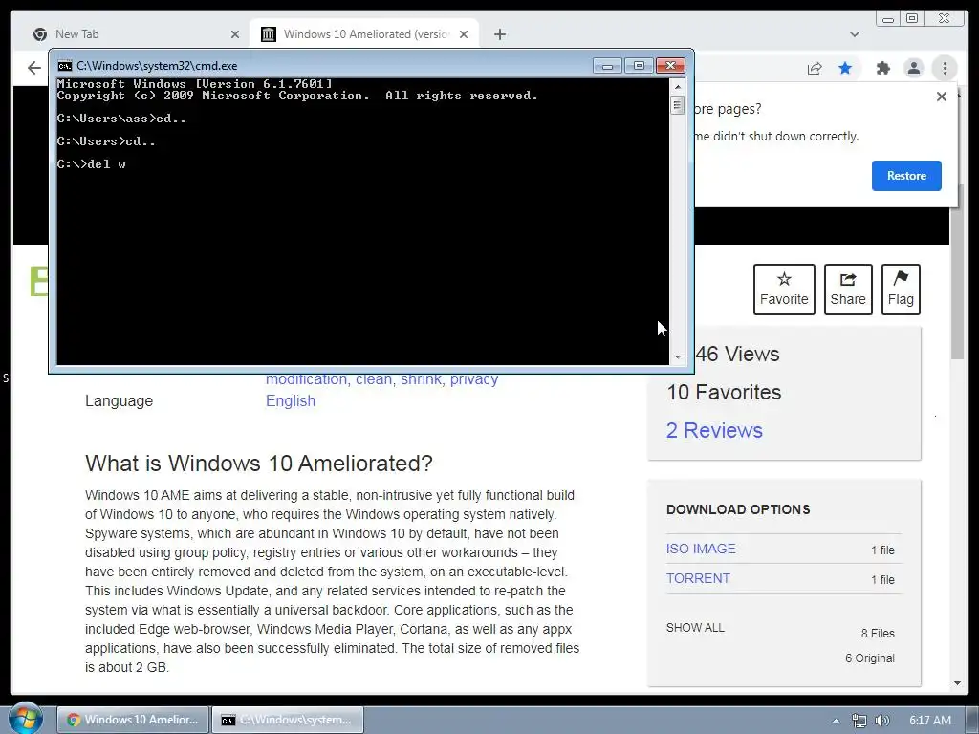Click the cmd scroll up arrow
979x734 pixels.
(x=678, y=85)
